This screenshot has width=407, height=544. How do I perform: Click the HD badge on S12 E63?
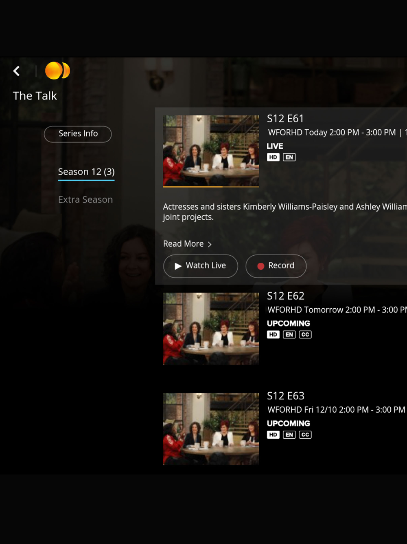click(273, 435)
